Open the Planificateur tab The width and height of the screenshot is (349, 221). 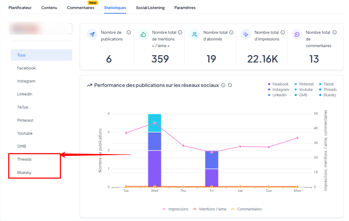click(20, 8)
